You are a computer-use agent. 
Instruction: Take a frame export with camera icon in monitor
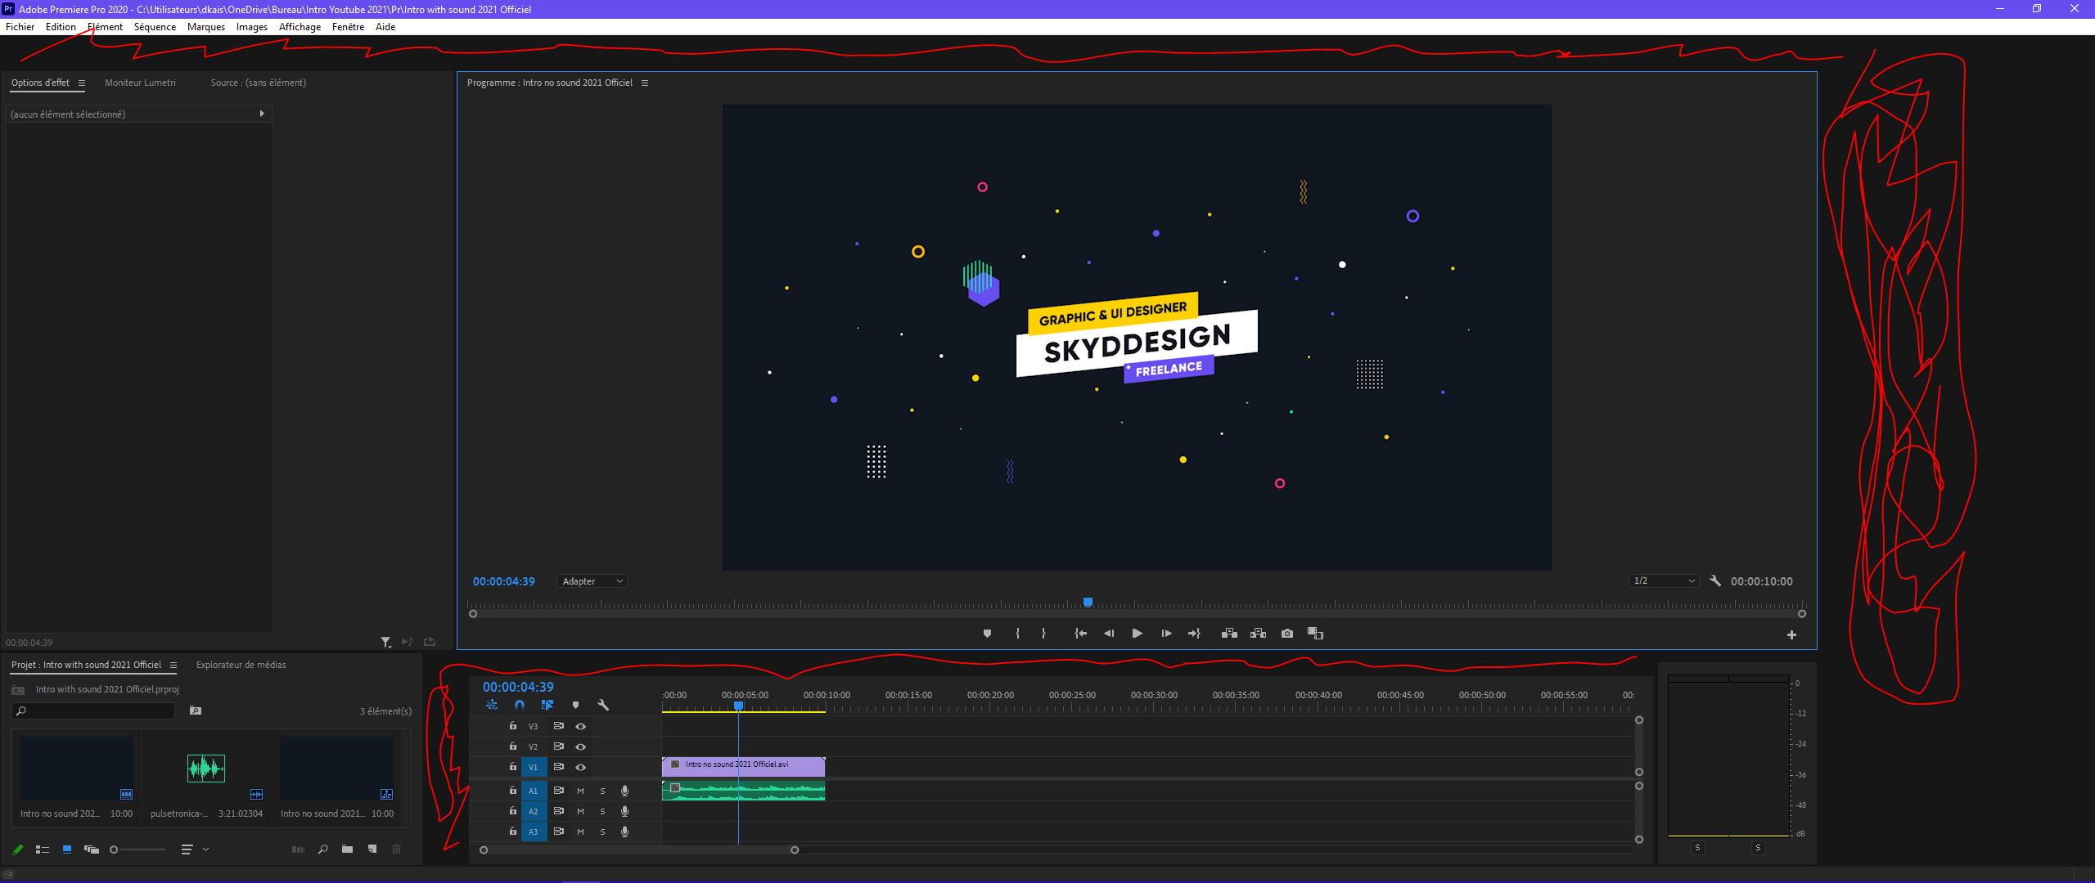[x=1287, y=633]
